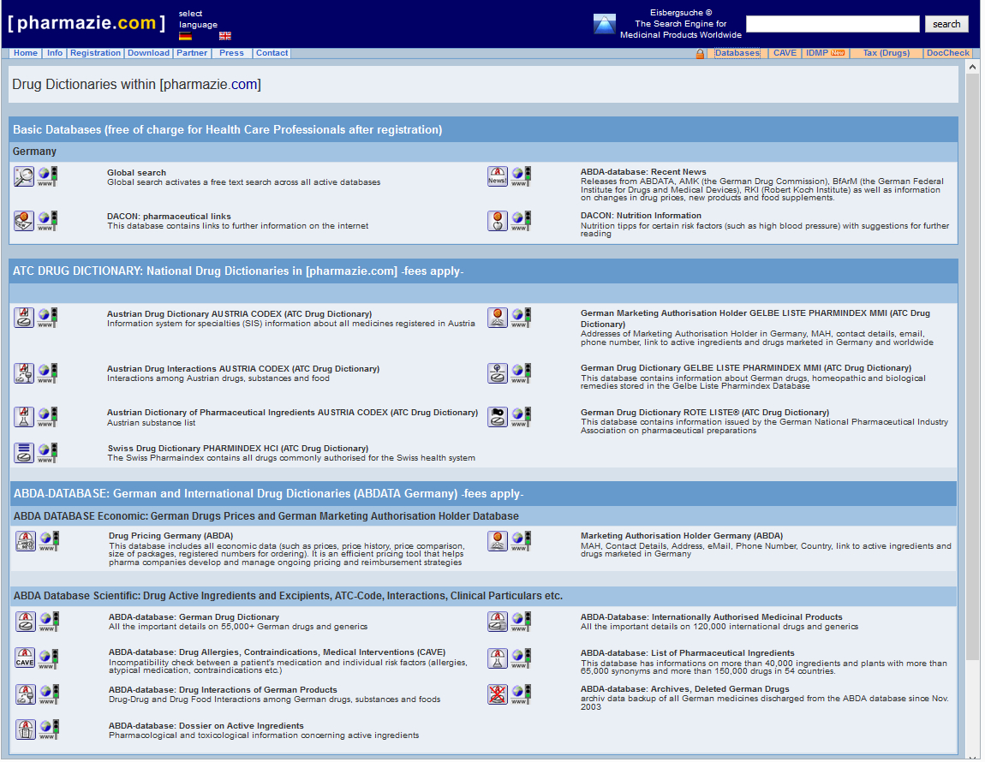Open Austrian Drug Interactions AUSTRIA CODEX link
Image resolution: width=985 pixels, height=762 pixels.
point(243,369)
